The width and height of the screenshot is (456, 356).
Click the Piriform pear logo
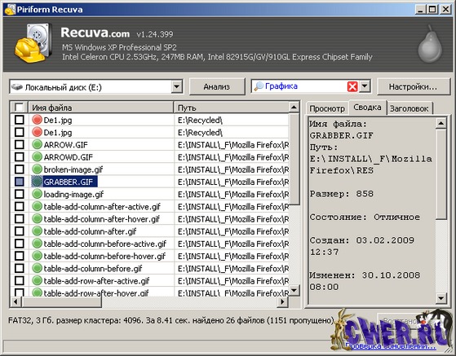point(430,44)
